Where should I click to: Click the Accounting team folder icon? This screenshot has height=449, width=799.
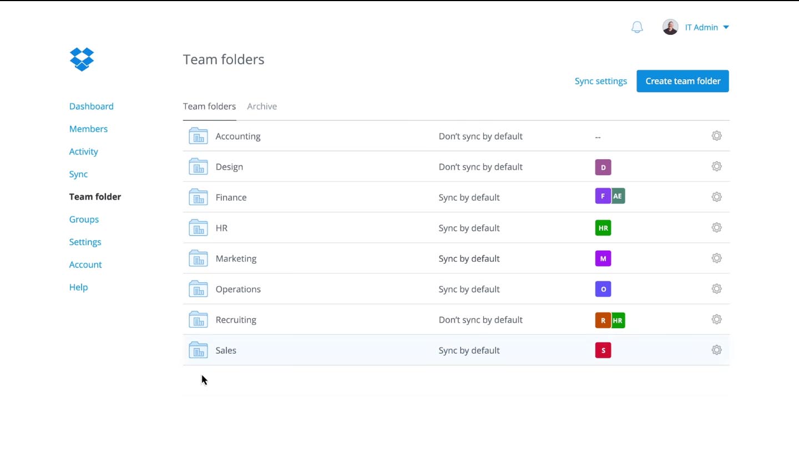(x=198, y=136)
